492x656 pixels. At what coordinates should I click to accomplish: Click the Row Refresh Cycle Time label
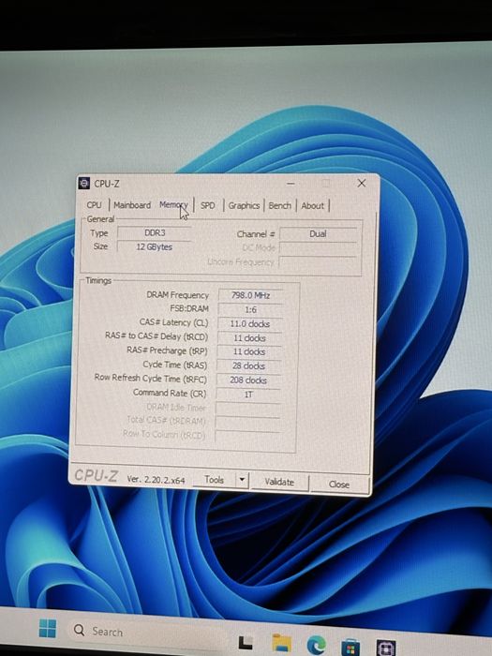click(x=150, y=379)
